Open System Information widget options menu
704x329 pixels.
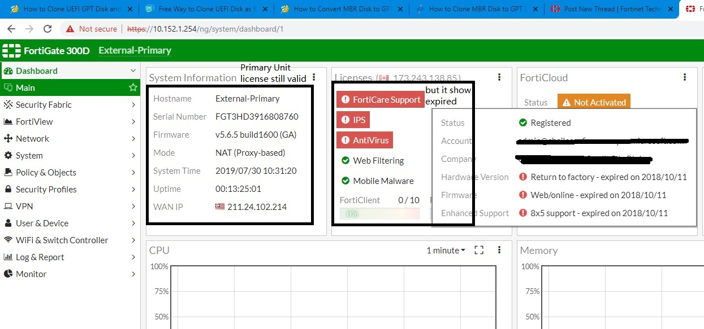click(314, 77)
